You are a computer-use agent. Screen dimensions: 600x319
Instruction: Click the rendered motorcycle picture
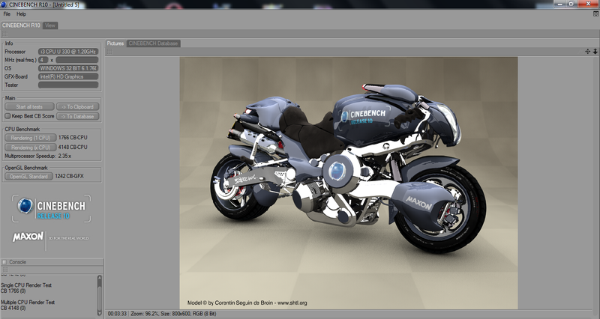349,183
